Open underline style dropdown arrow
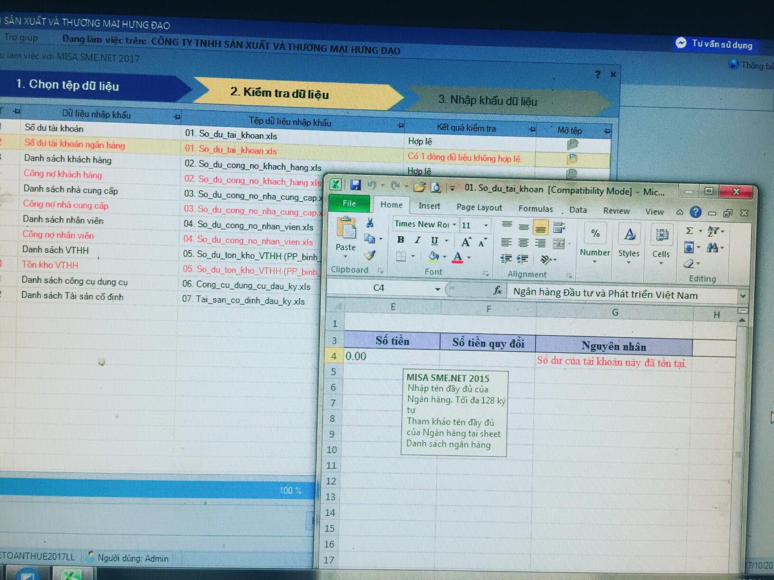Screen dimensions: 774x580 click(x=446, y=241)
